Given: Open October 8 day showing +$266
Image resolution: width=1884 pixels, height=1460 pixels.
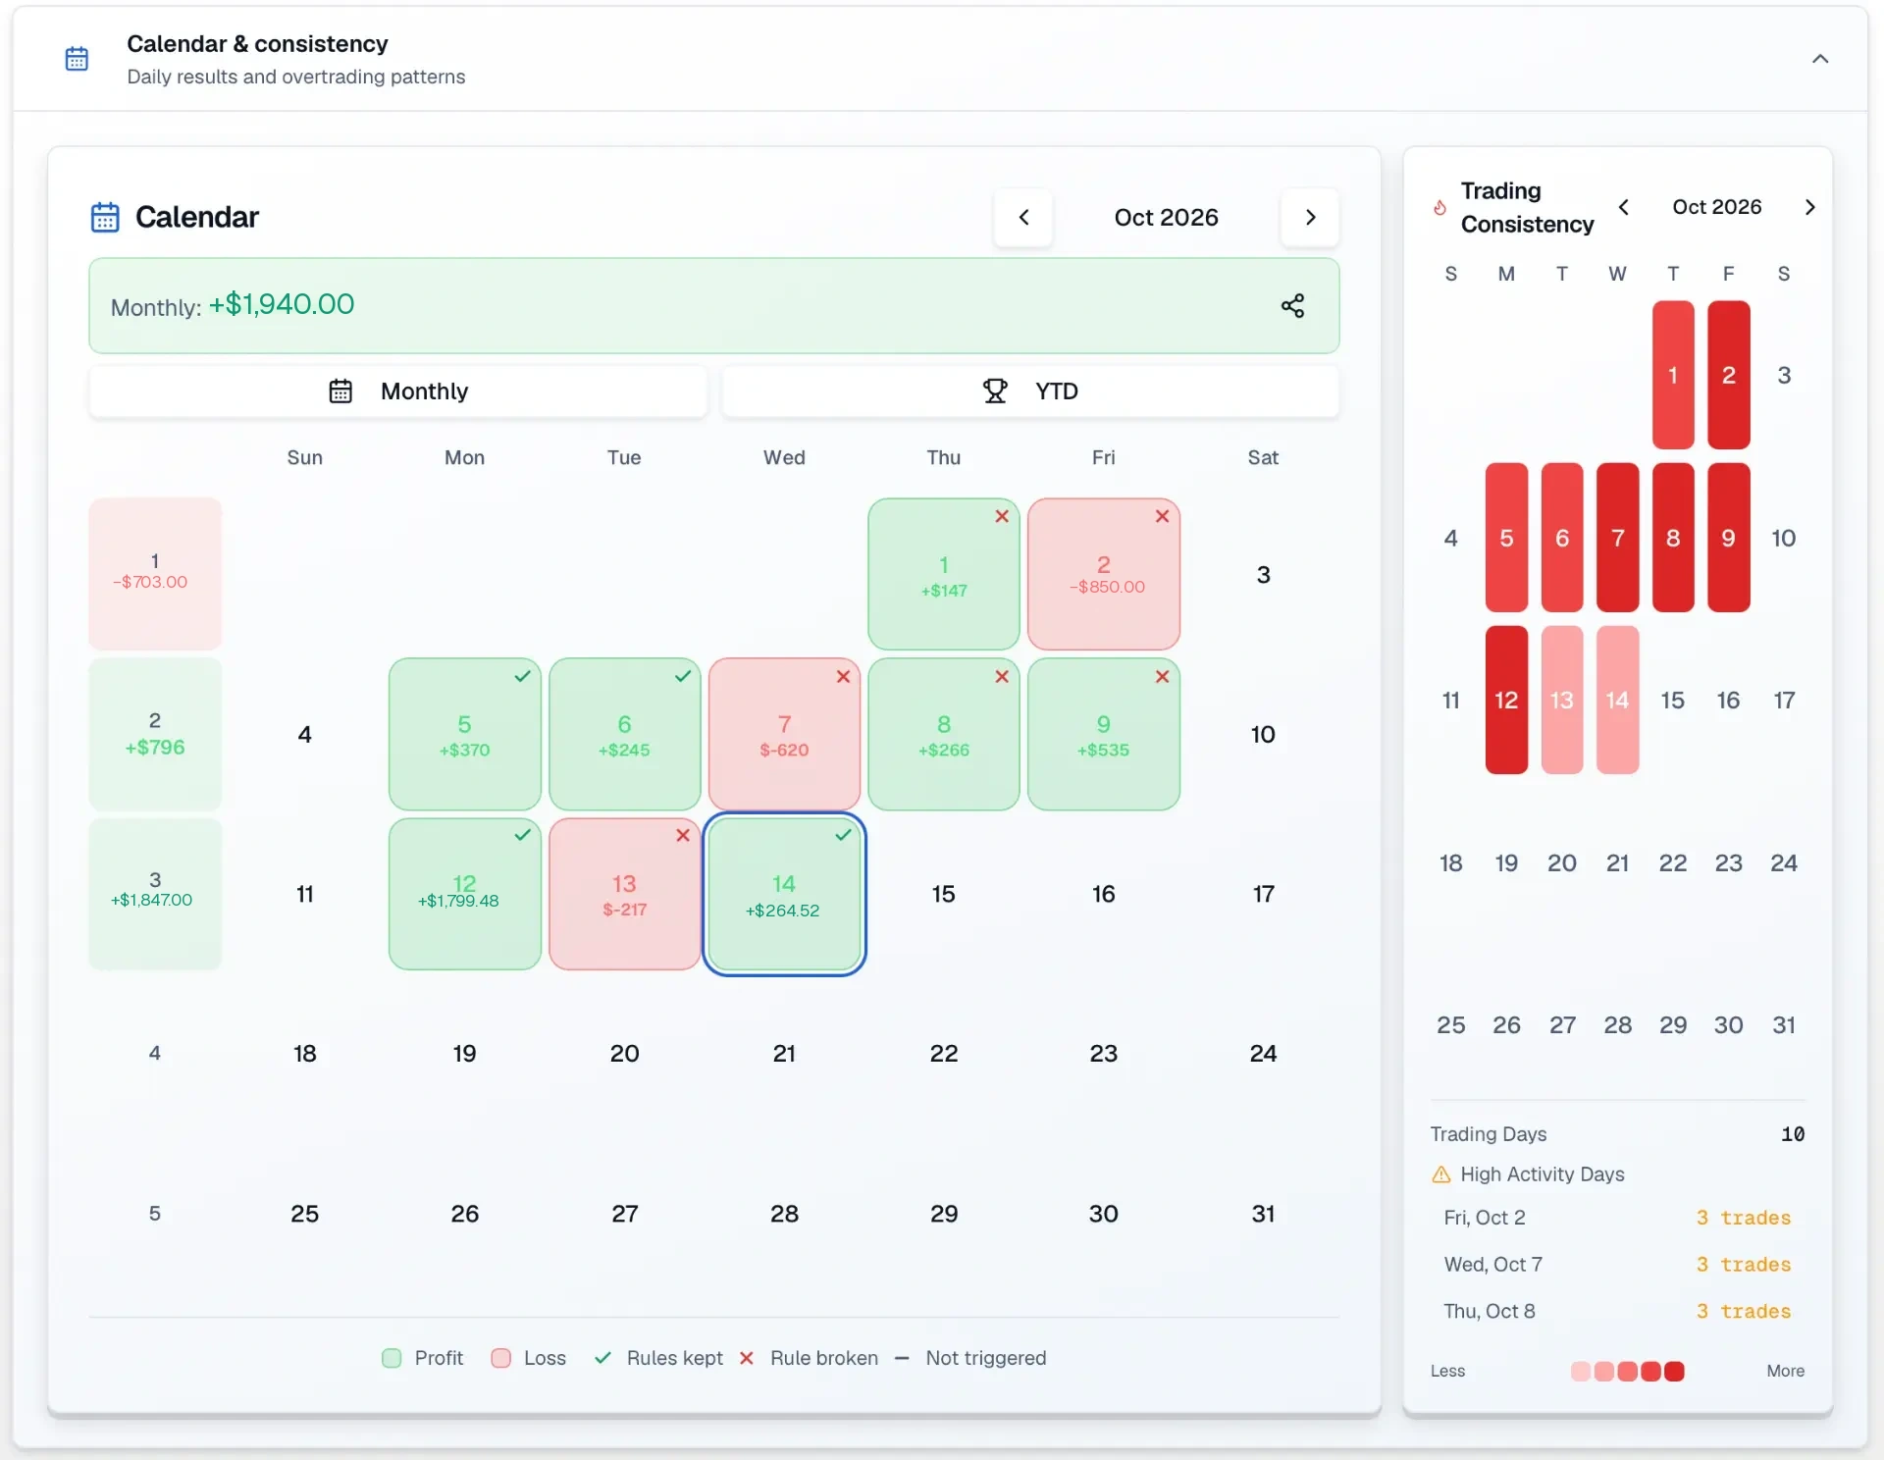Looking at the screenshot, I should pyautogui.click(x=944, y=734).
